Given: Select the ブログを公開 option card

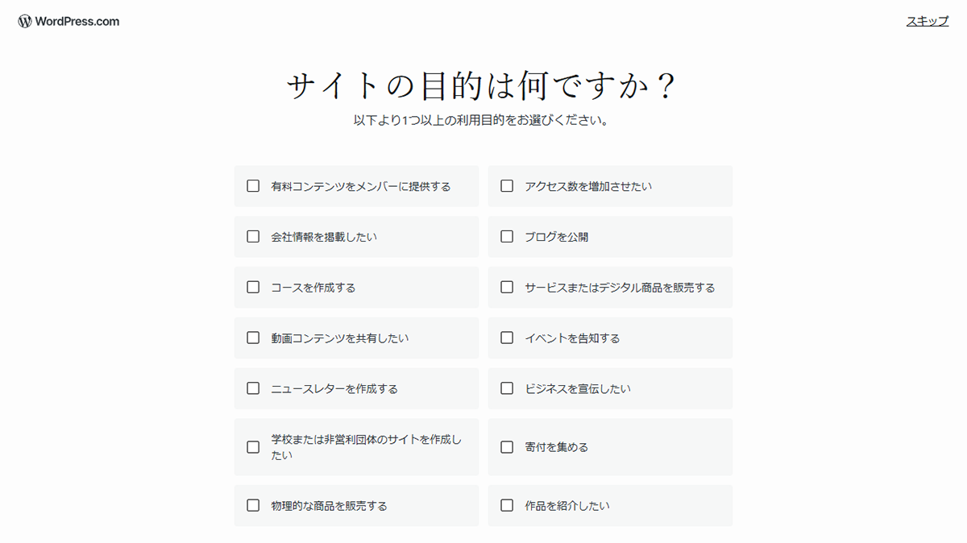Looking at the screenshot, I should [610, 236].
